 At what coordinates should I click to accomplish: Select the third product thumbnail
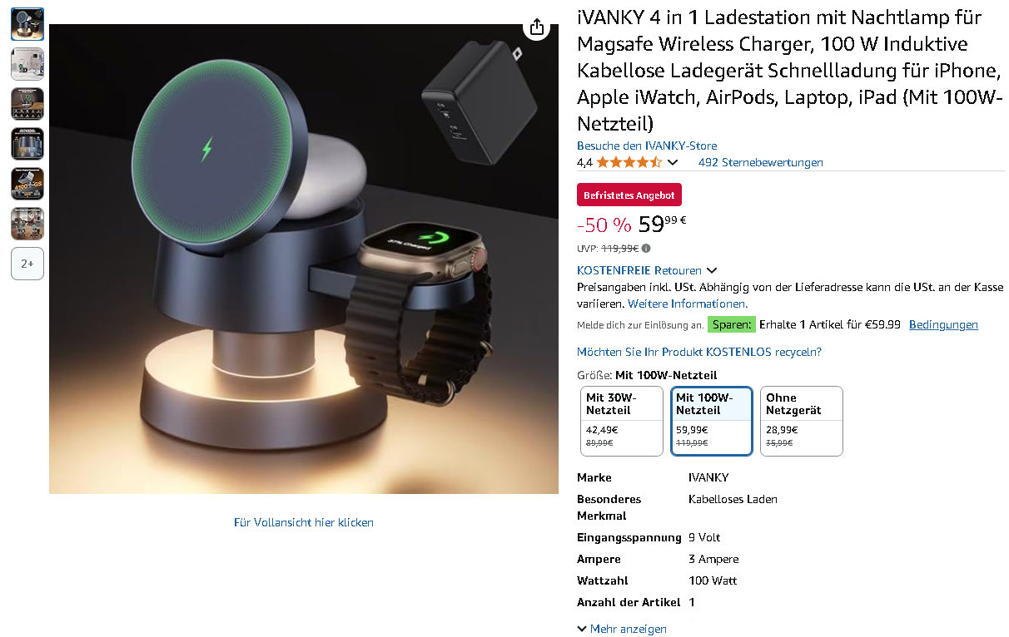pyautogui.click(x=27, y=104)
